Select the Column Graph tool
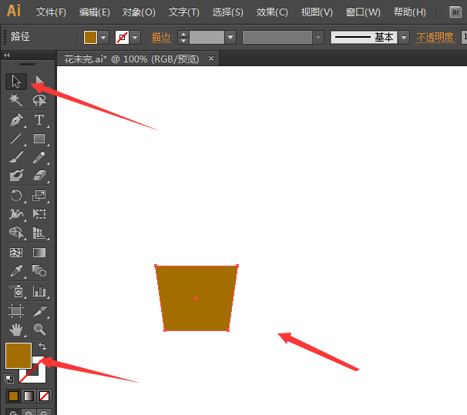Viewport: 467px width, 415px height. click(39, 291)
